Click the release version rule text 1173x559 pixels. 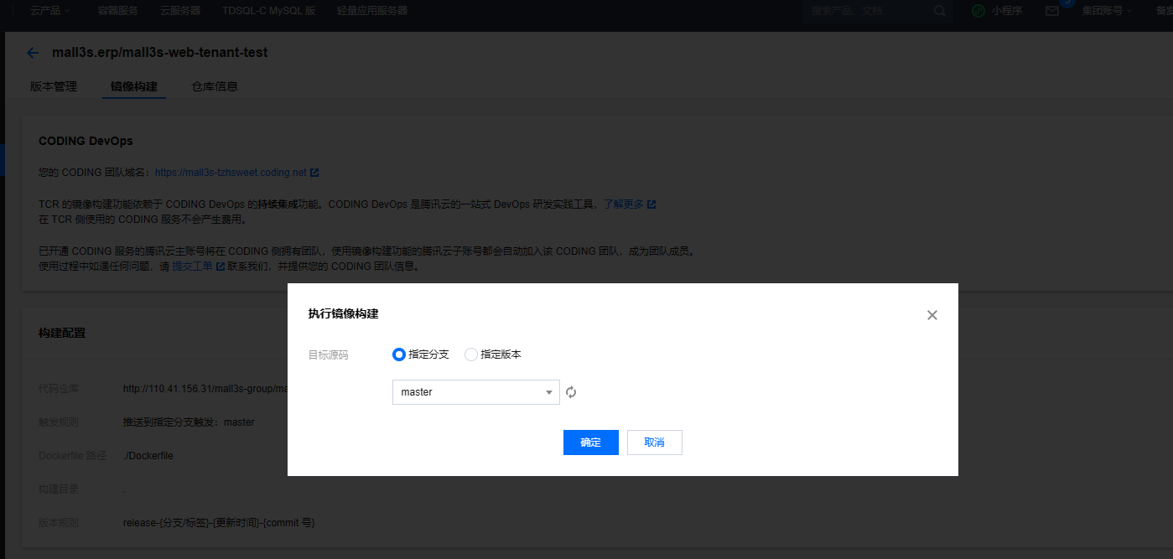(x=219, y=523)
